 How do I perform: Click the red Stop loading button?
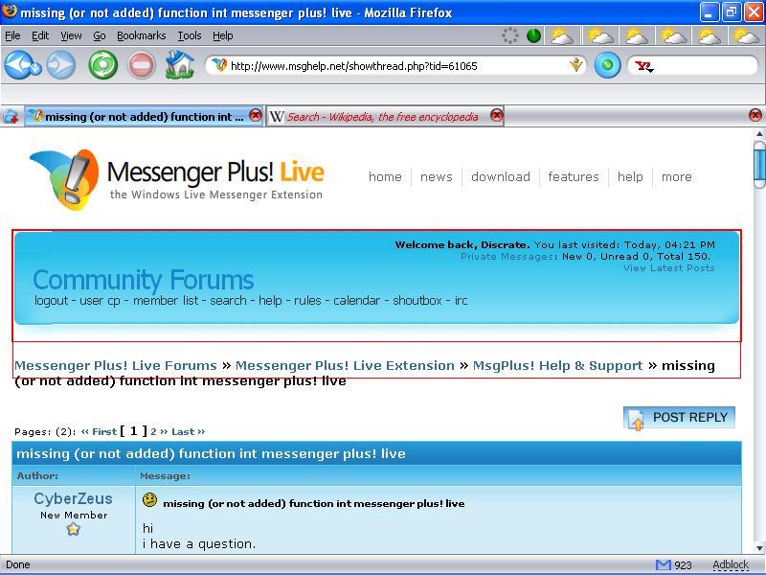tap(142, 65)
